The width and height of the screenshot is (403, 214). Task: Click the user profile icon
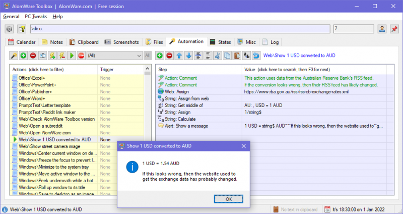[382, 29]
